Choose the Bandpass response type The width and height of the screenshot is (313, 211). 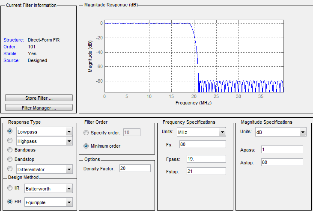[x=10, y=150]
